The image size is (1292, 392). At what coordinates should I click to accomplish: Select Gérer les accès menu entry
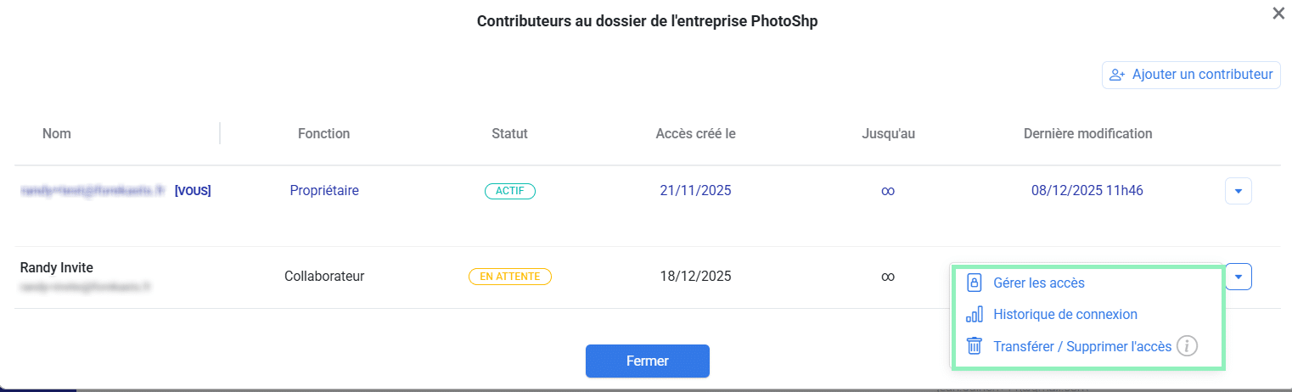1038,283
